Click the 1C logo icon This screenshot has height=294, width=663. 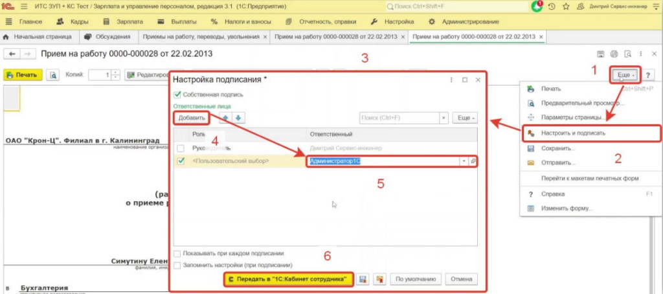(8, 6)
